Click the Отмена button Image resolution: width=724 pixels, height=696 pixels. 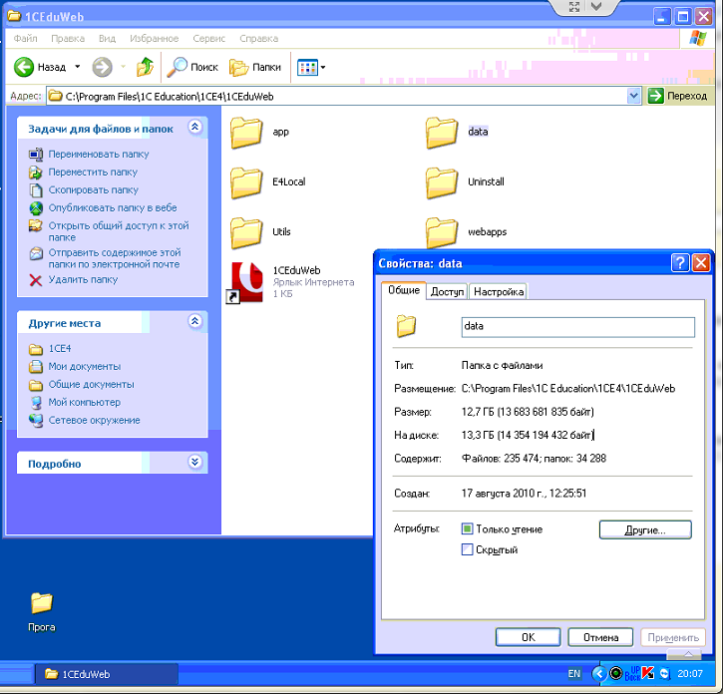point(600,638)
